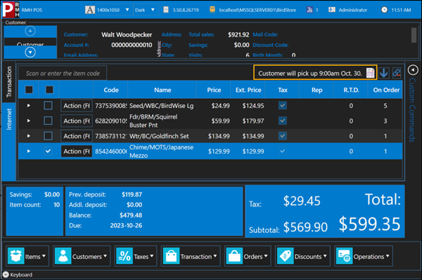422x280 pixels.
Task: Click the Operations card icon
Action: 344,256
